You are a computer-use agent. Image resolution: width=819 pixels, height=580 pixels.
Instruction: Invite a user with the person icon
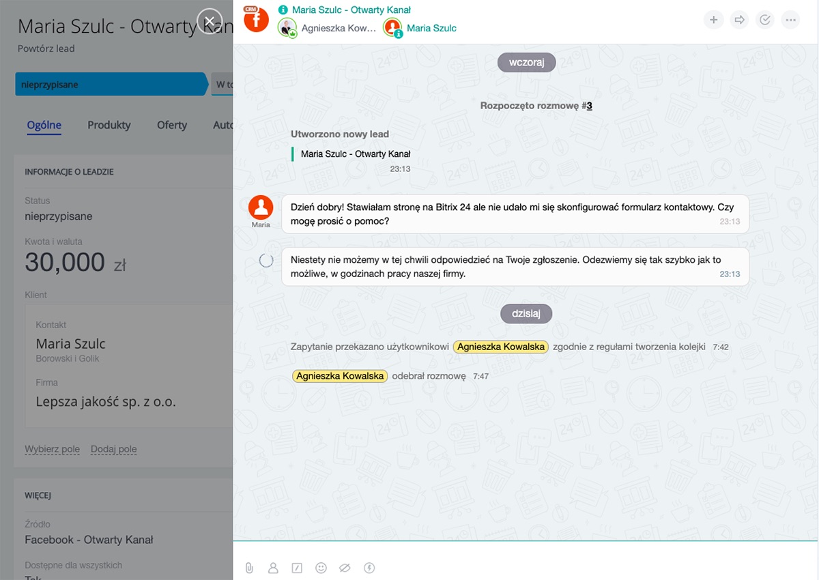click(x=273, y=567)
